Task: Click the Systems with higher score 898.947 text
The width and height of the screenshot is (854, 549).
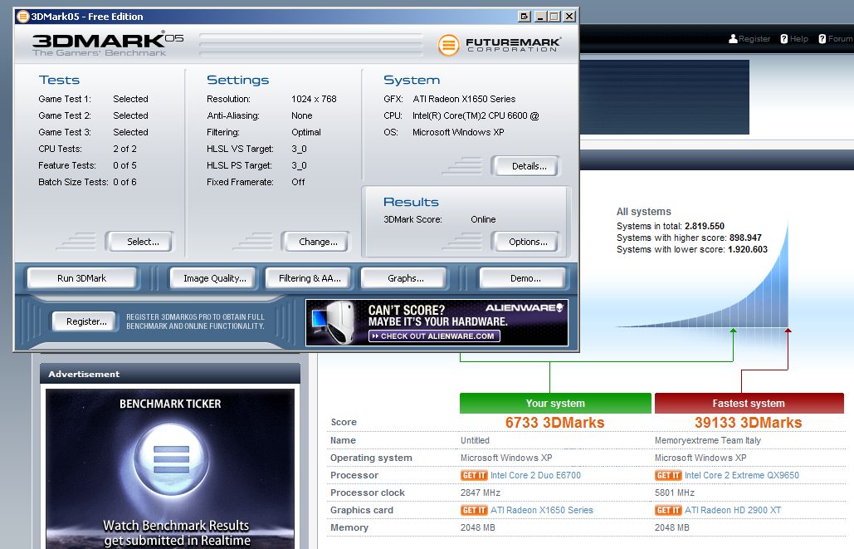Action: tap(689, 238)
